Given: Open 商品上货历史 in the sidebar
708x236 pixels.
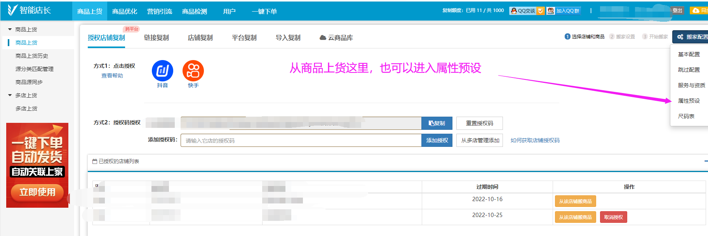Looking at the screenshot, I should [32, 56].
